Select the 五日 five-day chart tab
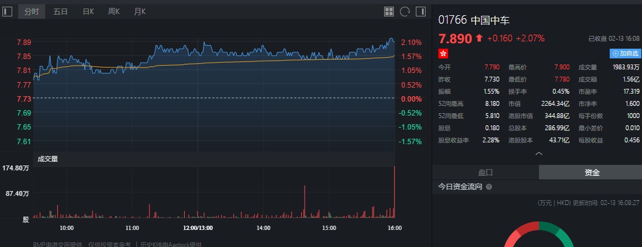The width and height of the screenshot is (642, 247). point(60,12)
